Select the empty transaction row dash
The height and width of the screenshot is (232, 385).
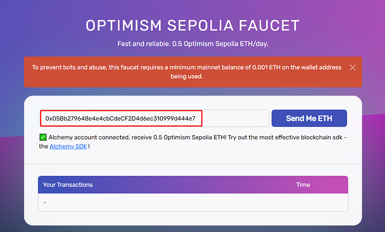pos(45,202)
